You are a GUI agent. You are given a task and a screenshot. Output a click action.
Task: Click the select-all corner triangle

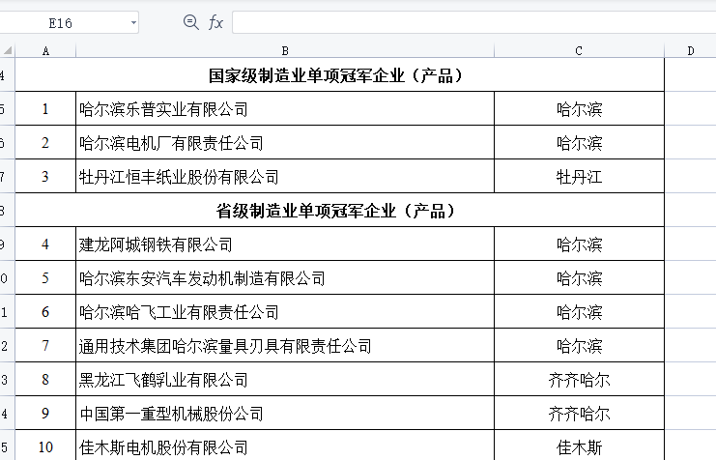(x=8, y=50)
